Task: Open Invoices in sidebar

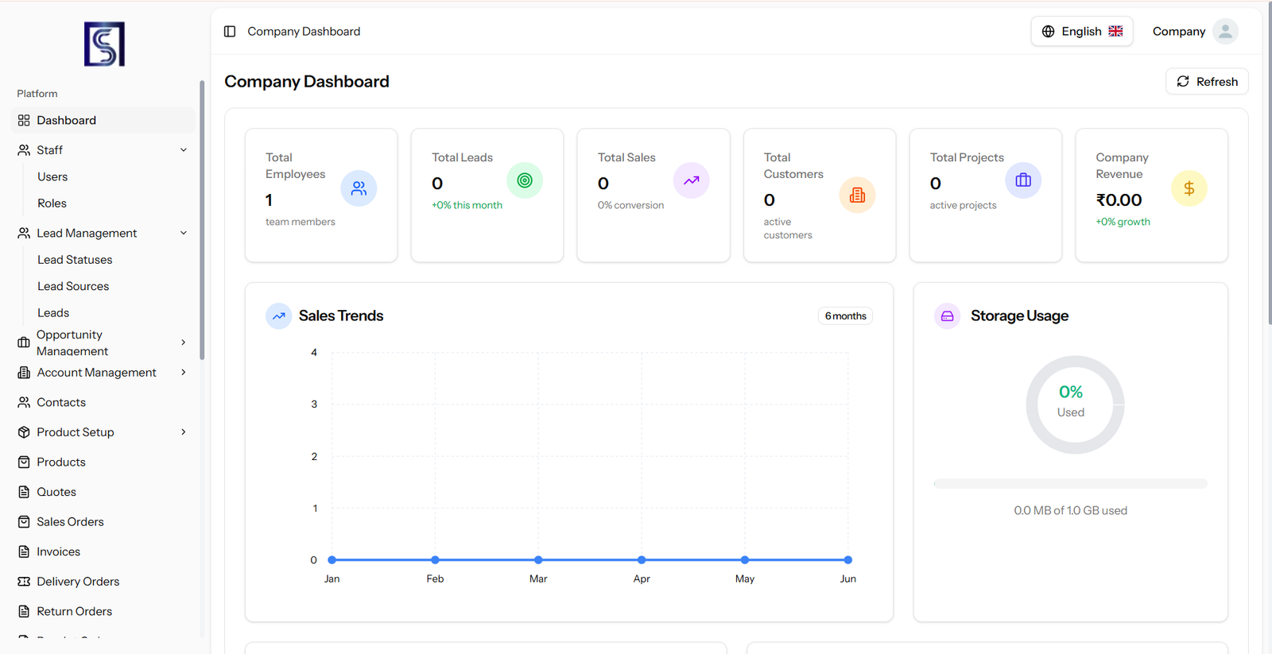Action: (x=103, y=551)
